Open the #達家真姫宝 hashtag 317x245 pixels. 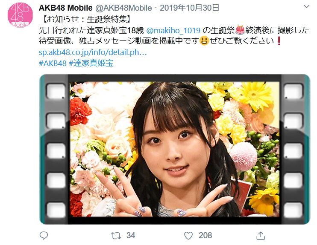click(x=91, y=63)
